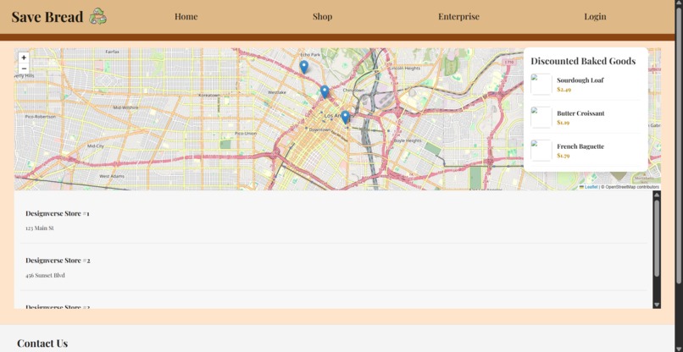
Task: Select the Butter Croissant product name
Action: click(580, 113)
